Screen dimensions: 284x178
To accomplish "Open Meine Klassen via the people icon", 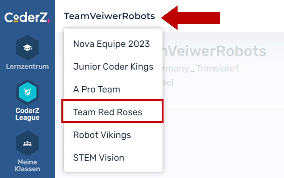I will click(x=27, y=144).
